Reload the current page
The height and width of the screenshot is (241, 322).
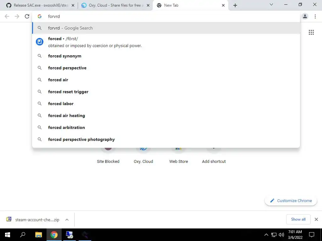tap(27, 16)
